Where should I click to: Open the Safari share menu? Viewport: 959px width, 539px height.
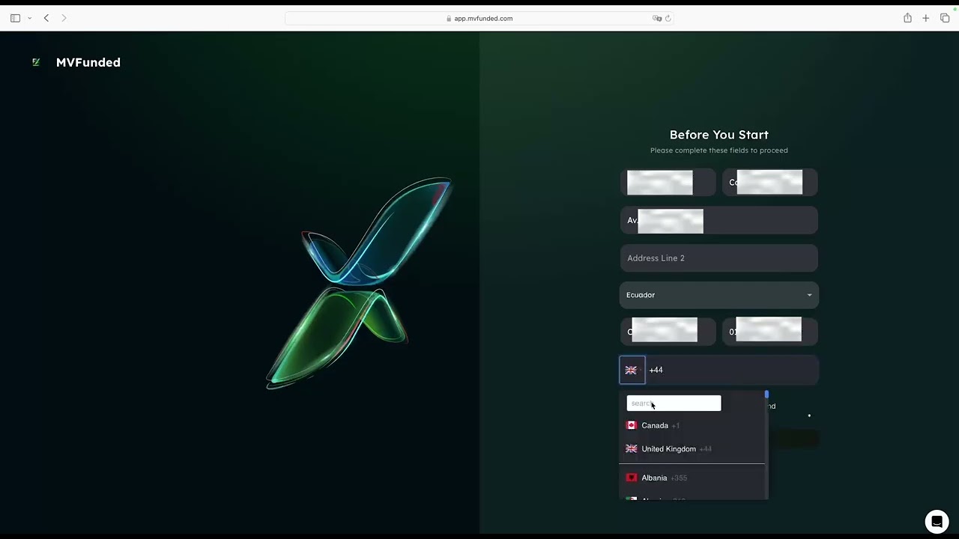(907, 18)
